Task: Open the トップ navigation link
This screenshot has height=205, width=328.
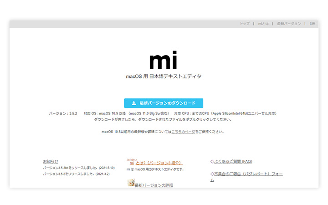Action: click(x=245, y=24)
